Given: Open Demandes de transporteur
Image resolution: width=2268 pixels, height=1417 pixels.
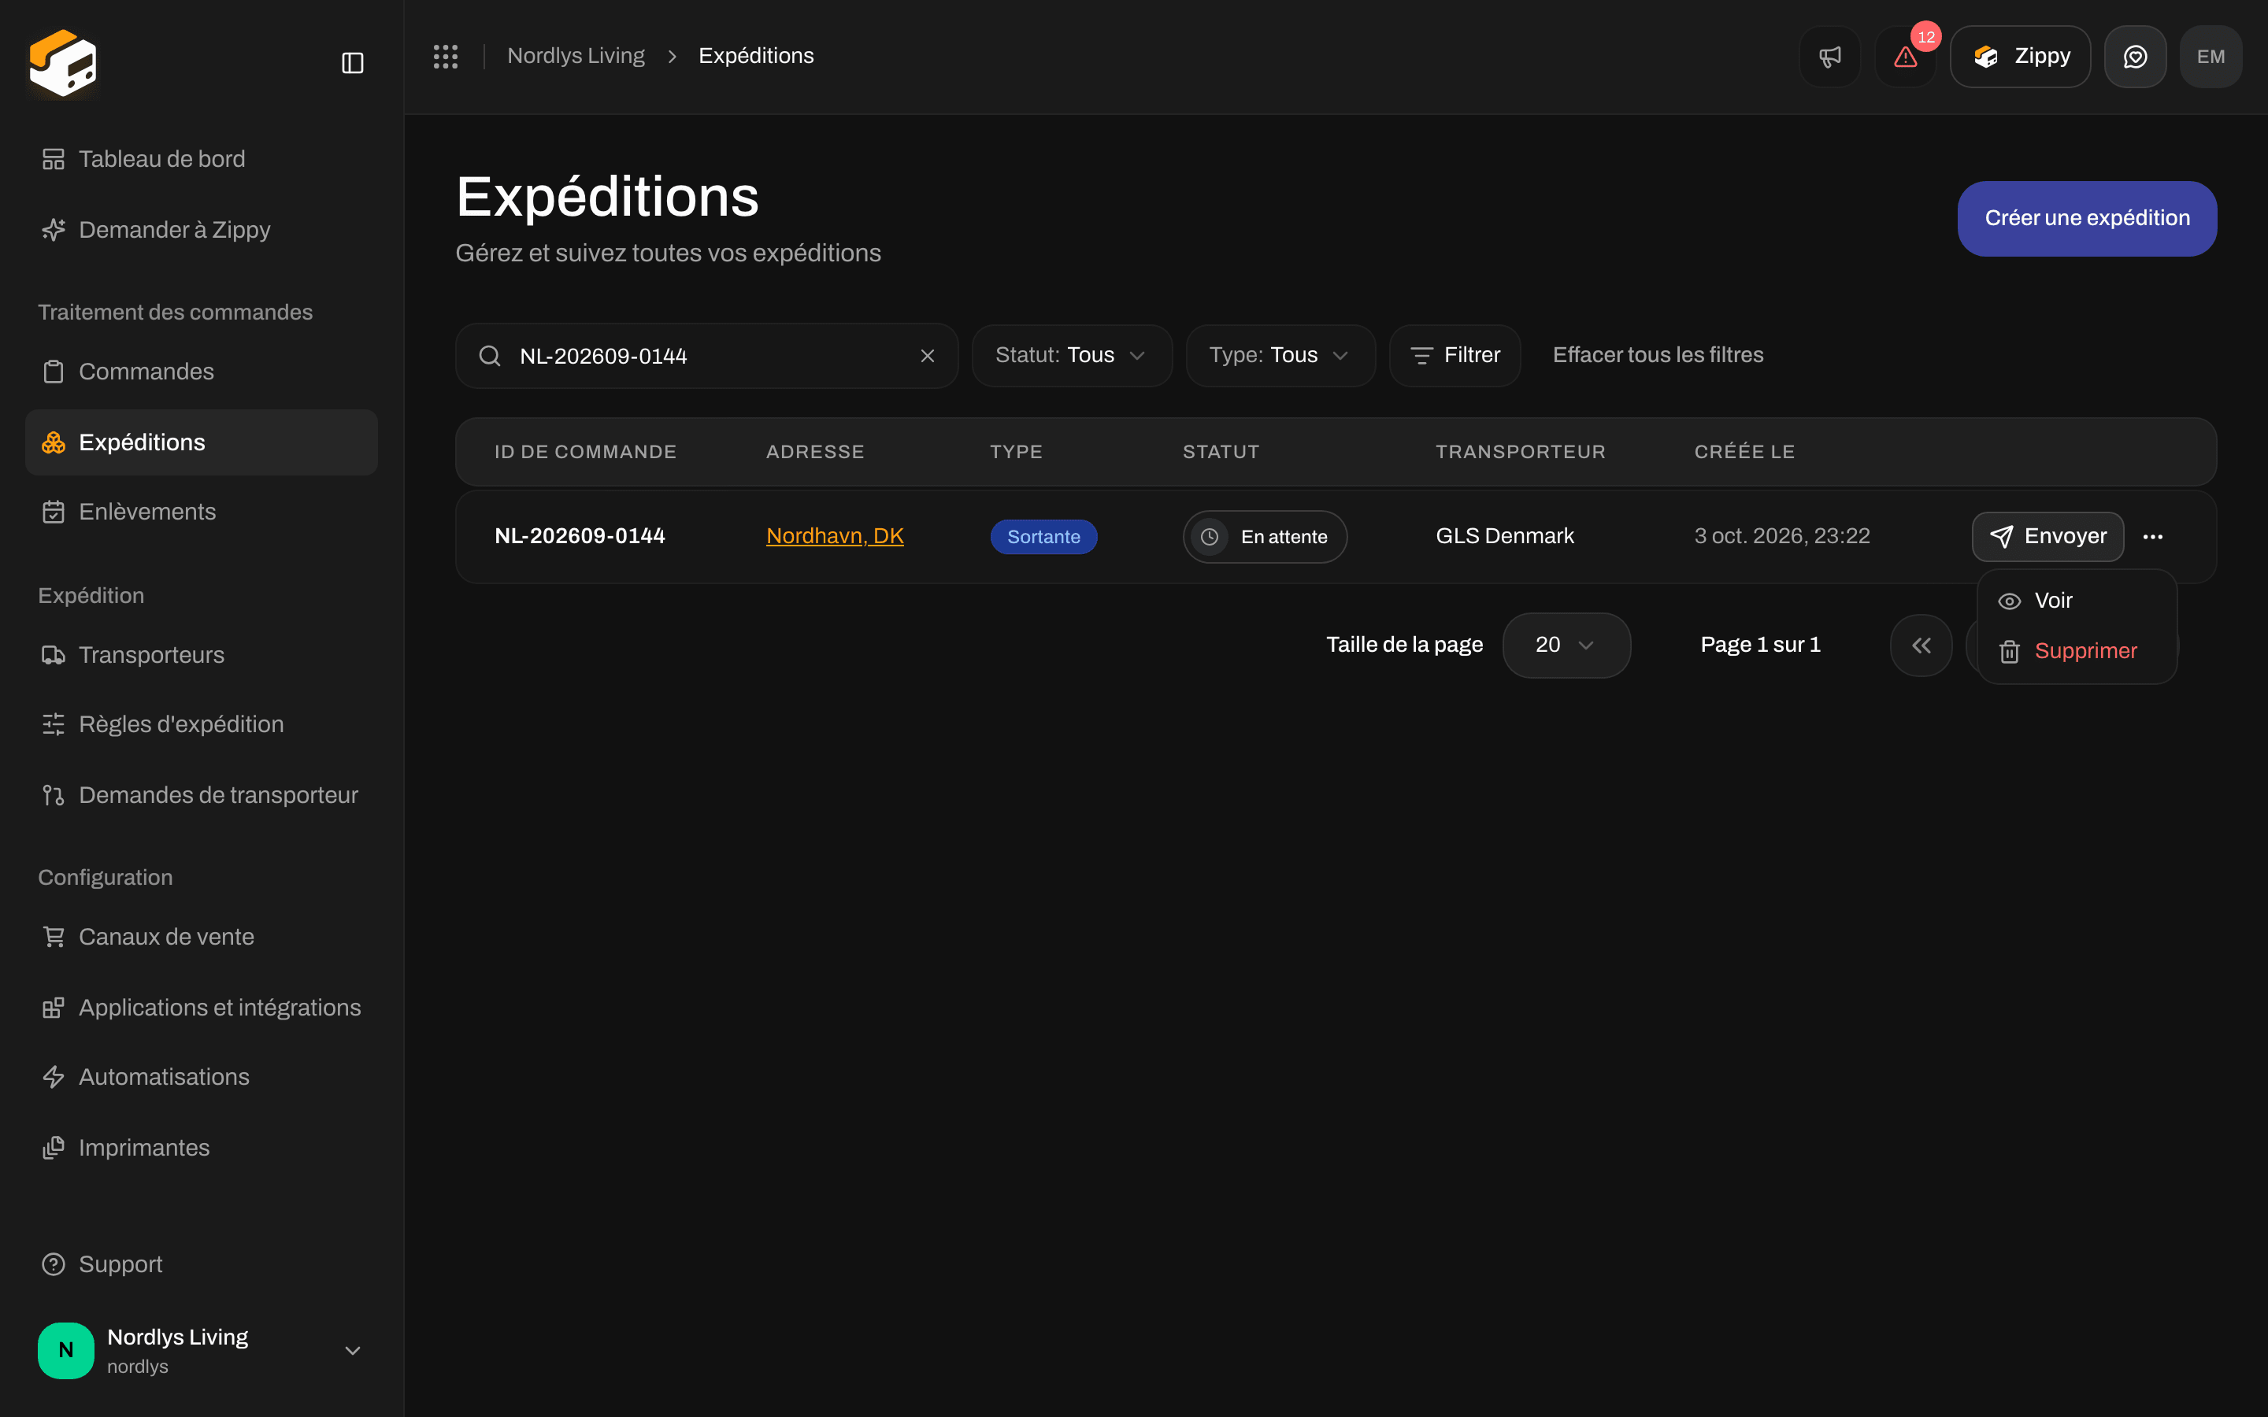Looking at the screenshot, I should pos(202,795).
